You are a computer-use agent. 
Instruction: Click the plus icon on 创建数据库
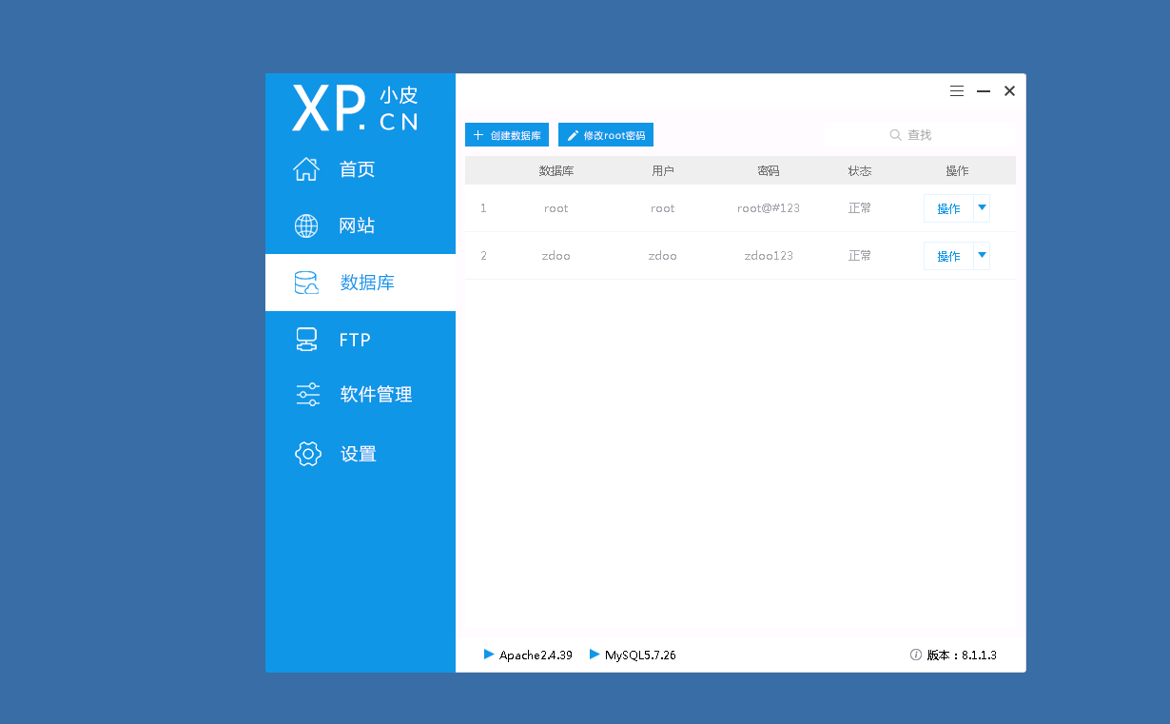478,135
